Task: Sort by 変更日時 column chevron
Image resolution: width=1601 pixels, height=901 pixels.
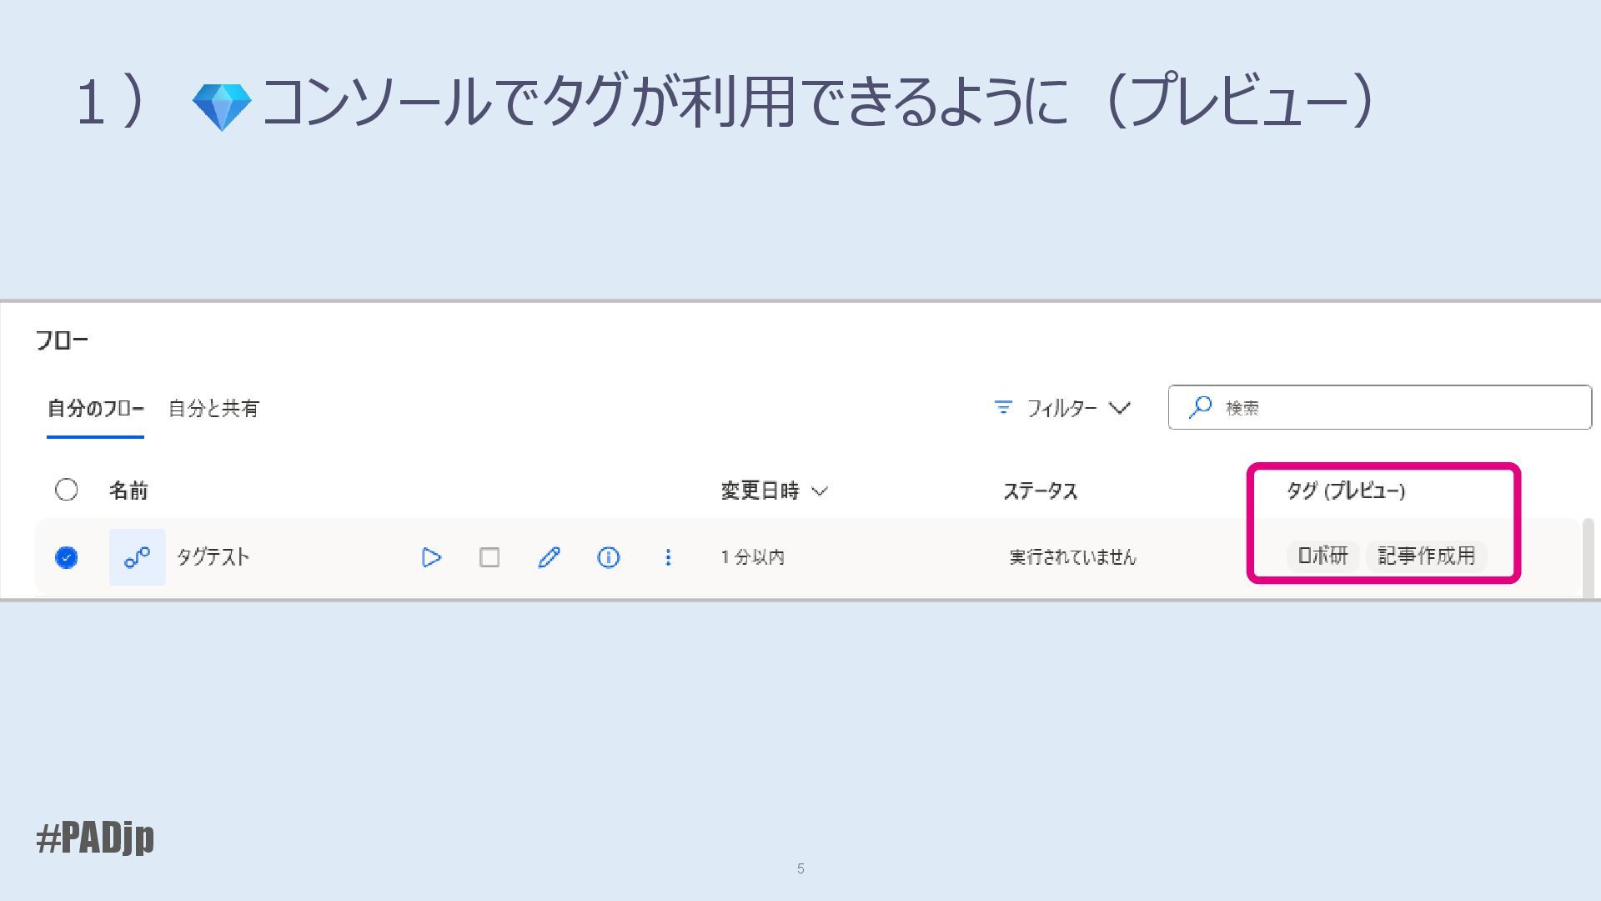Action: click(x=820, y=491)
